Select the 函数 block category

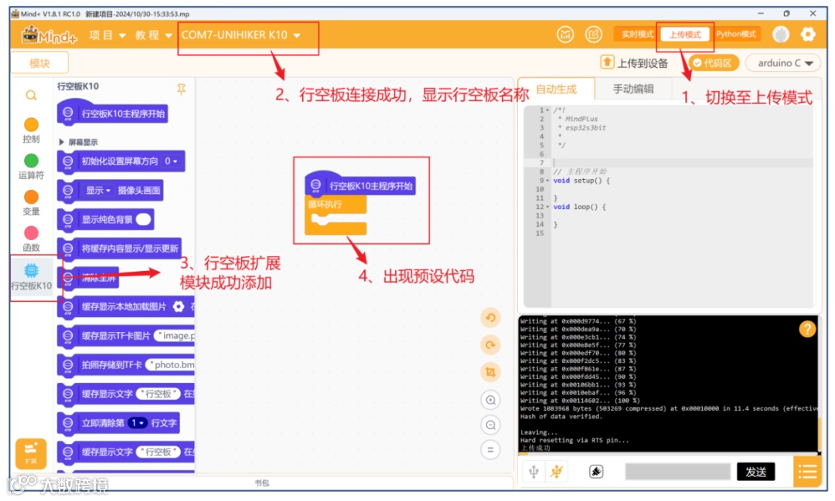pyautogui.click(x=31, y=239)
